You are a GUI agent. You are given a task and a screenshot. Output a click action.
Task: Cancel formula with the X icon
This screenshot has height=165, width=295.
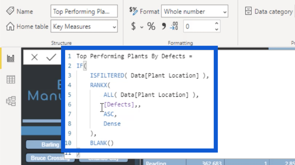pyautogui.click(x=34, y=57)
